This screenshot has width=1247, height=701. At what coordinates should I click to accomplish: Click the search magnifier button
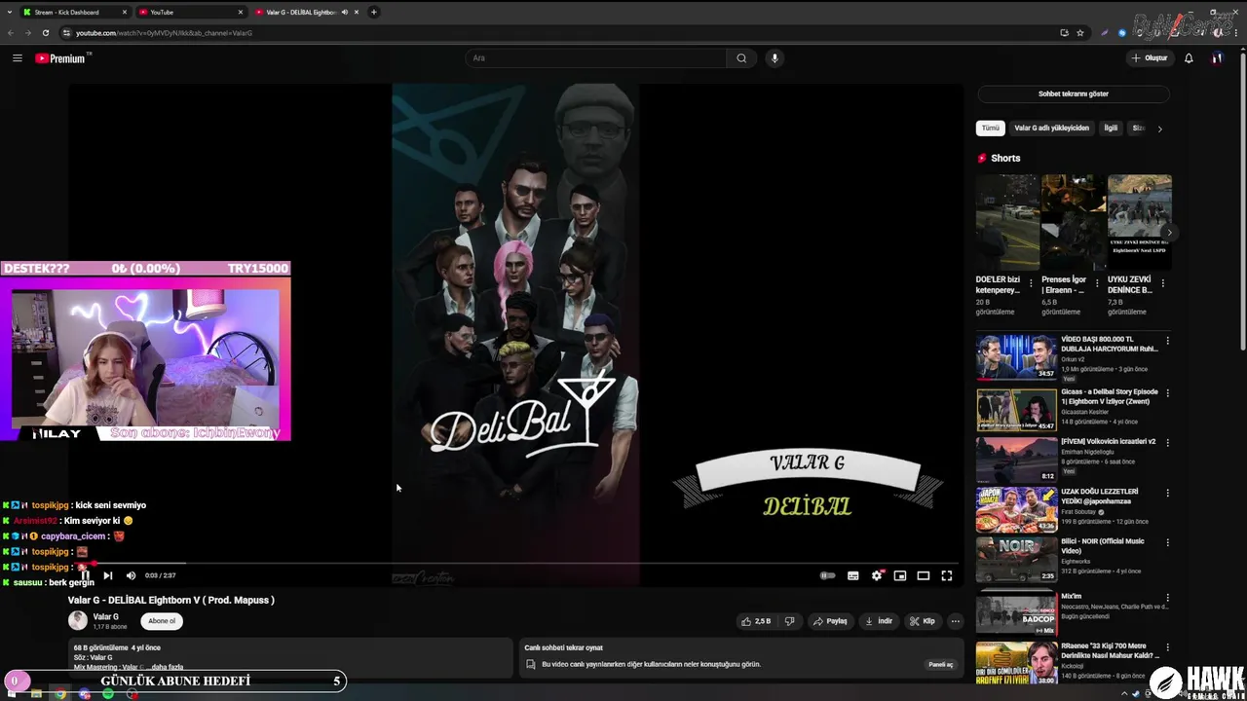[x=741, y=58]
